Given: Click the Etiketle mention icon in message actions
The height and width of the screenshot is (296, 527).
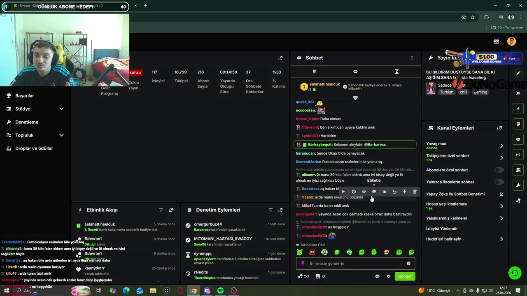Looking at the screenshot, I should [374, 192].
